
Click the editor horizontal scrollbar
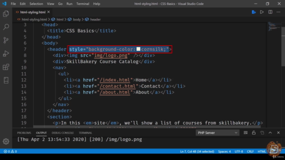[147, 126]
